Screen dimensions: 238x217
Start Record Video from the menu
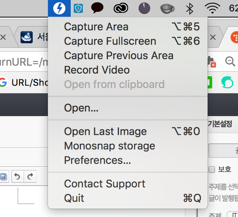[x=128, y=70]
